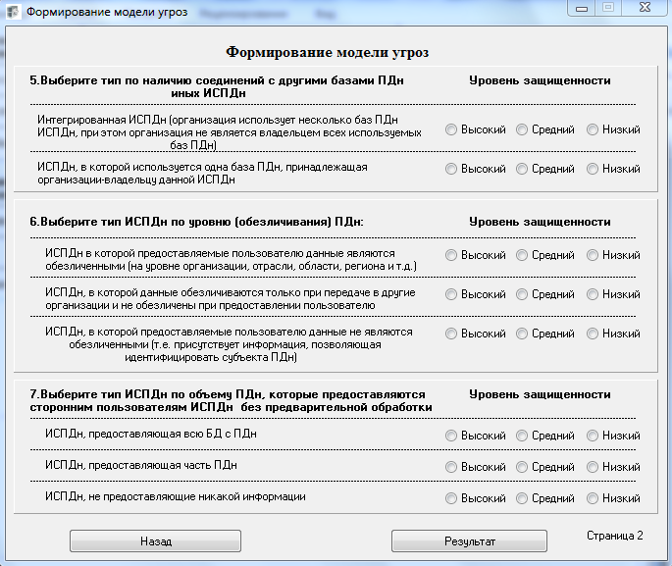Click the question 7 heading text
Image resolution: width=672 pixels, height=566 pixels.
point(231,401)
